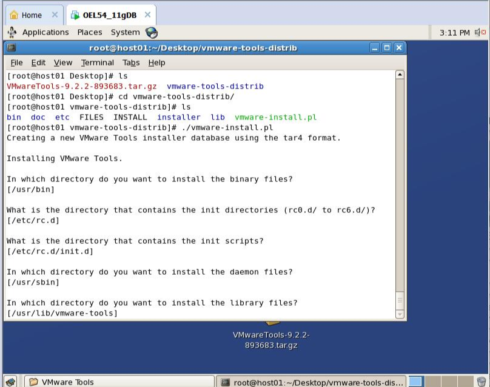Maximize the terminal window
The height and width of the screenshot is (387, 490).
386,48
